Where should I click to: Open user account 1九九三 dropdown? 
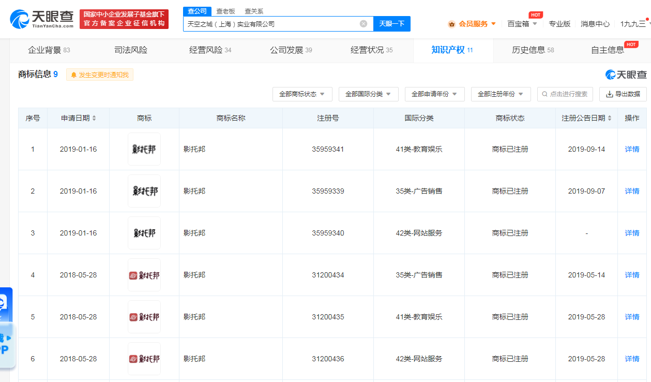pos(635,24)
